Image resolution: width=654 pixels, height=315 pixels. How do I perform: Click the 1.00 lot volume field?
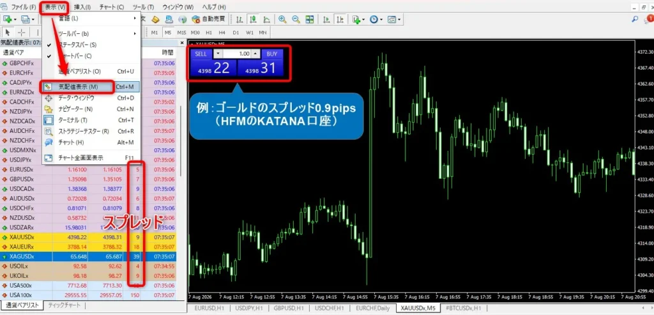click(x=237, y=54)
